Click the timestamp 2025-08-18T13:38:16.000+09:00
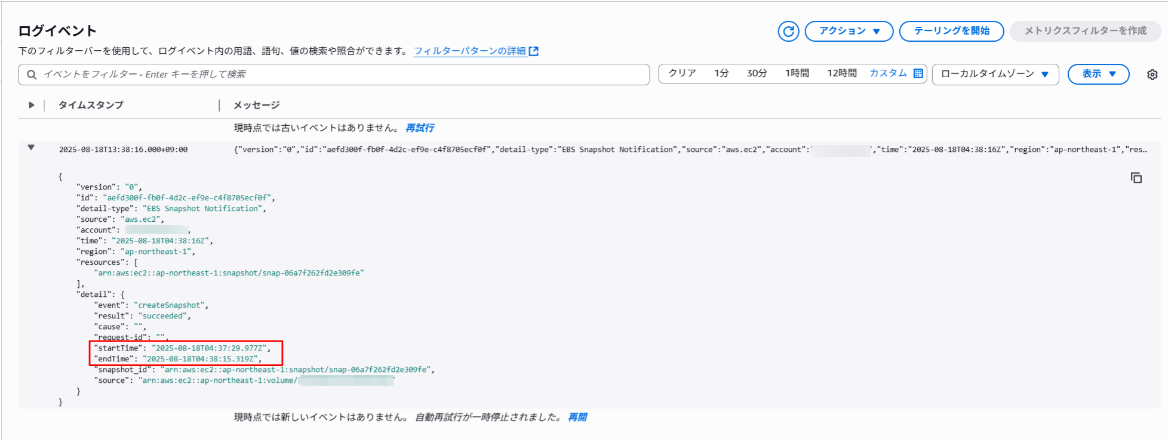The image size is (1168, 440). click(x=123, y=150)
